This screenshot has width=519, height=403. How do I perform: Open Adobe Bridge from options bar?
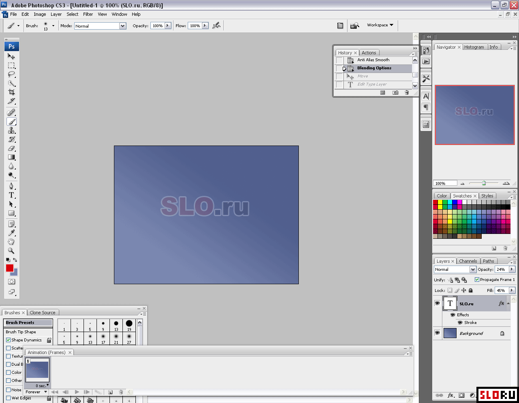point(355,26)
